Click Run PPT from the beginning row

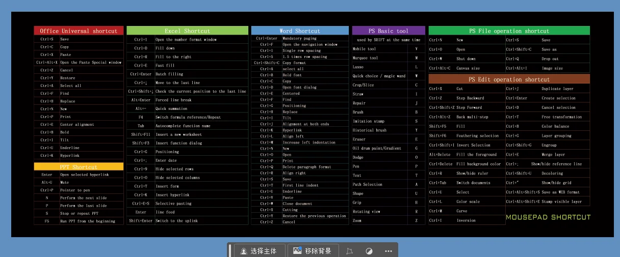87,221
